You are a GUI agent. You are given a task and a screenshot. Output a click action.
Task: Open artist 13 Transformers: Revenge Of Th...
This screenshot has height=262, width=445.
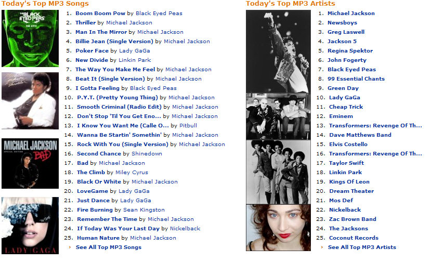(x=375, y=126)
